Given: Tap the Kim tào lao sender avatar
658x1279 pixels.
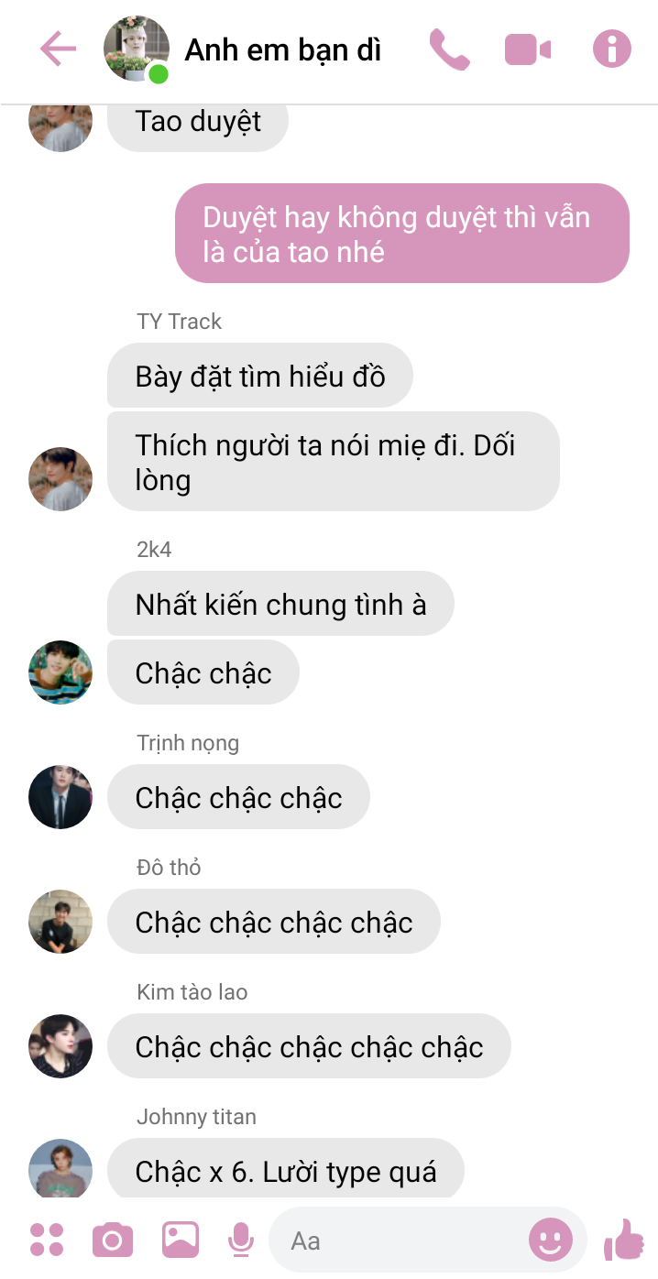Looking at the screenshot, I should [x=60, y=1046].
